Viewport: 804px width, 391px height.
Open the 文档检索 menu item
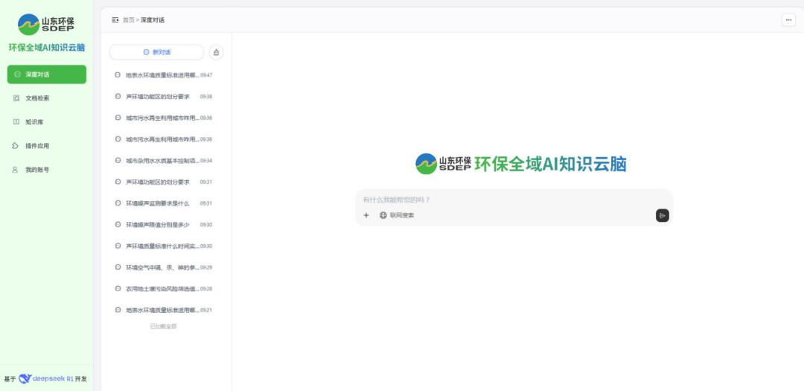point(47,98)
